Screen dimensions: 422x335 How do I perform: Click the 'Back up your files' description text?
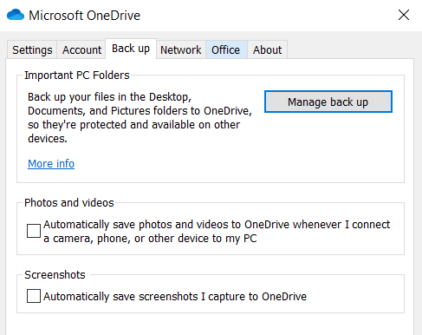coord(140,118)
